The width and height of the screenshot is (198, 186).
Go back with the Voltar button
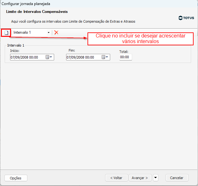pyautogui.click(x=116, y=178)
